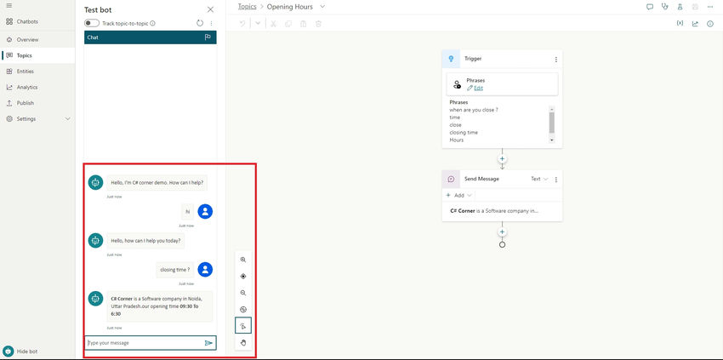Open the Send Message node options menu

tap(556, 180)
